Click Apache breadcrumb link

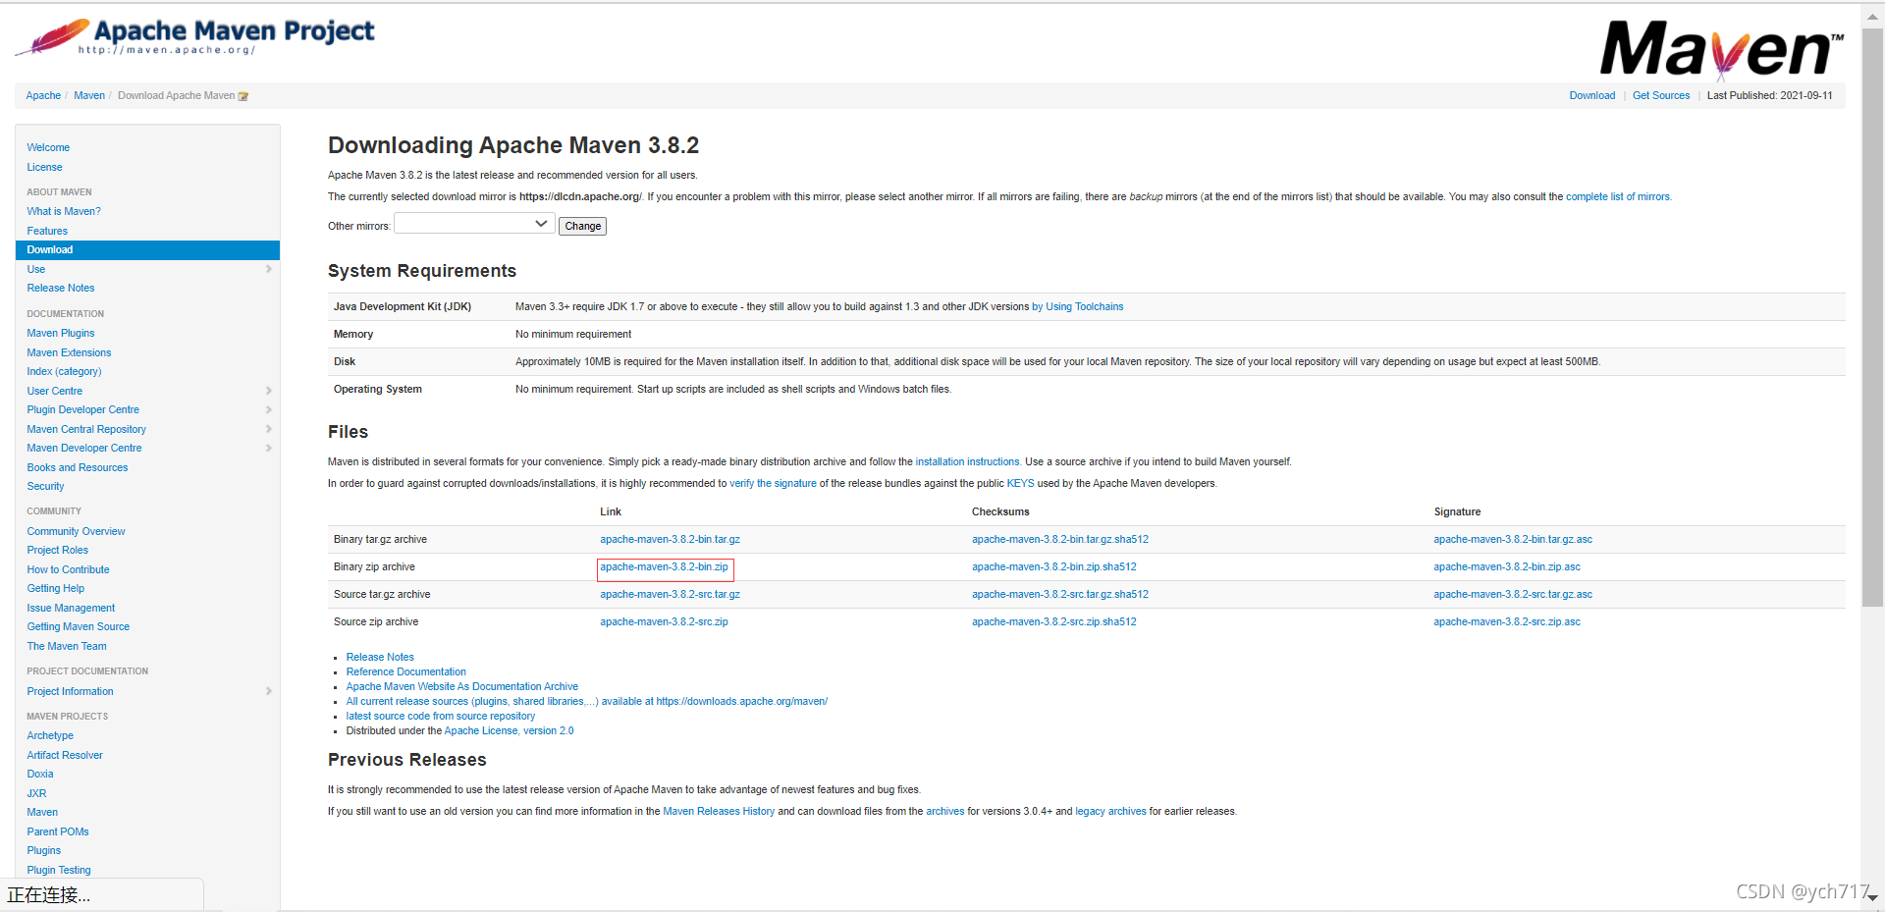point(43,95)
